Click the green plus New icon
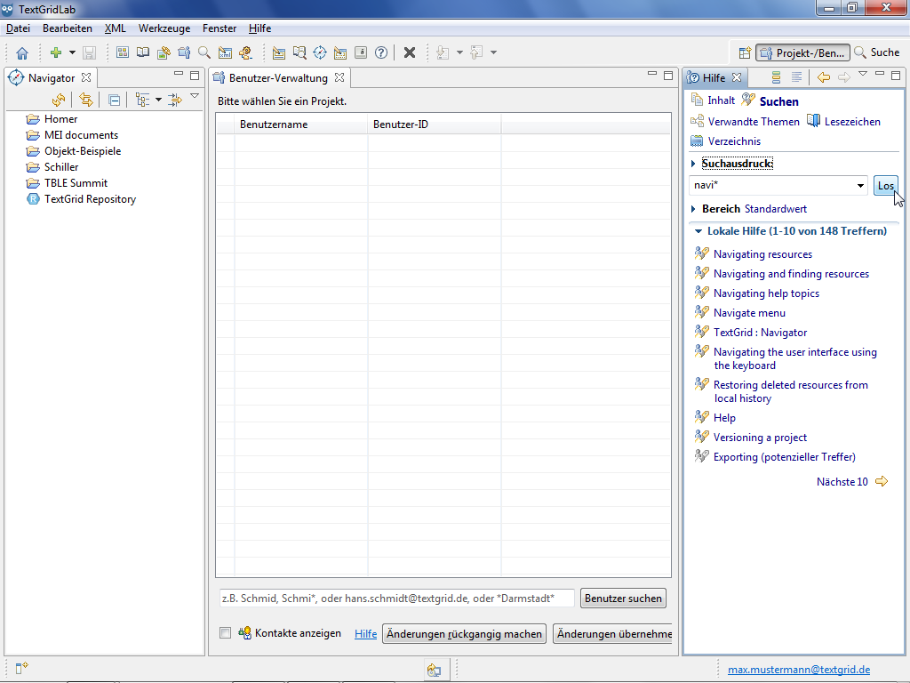The width and height of the screenshot is (910, 683). [x=56, y=52]
